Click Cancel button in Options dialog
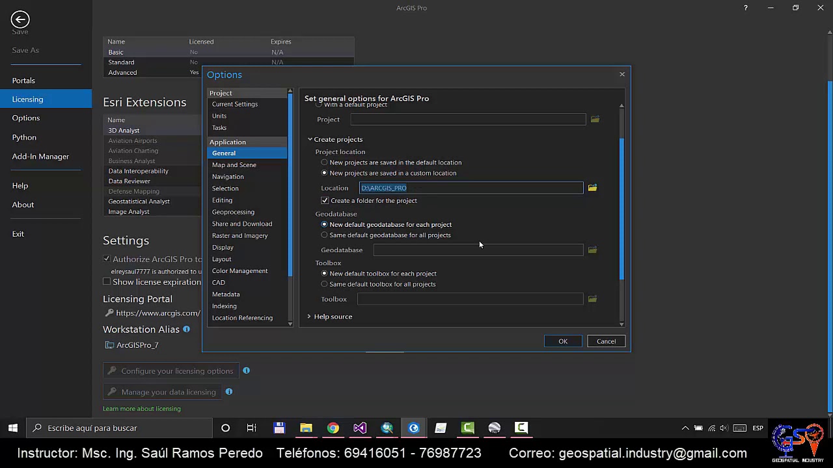 pyautogui.click(x=606, y=341)
